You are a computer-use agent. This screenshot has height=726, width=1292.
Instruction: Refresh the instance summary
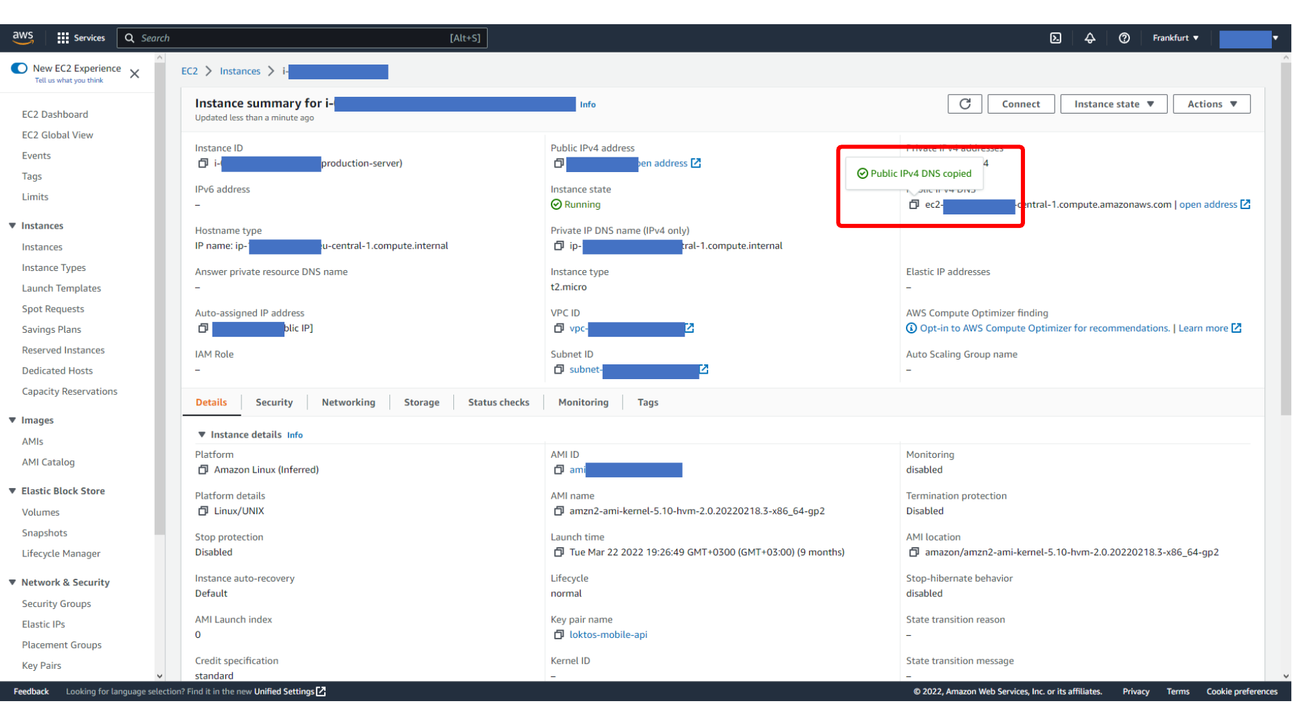965,104
